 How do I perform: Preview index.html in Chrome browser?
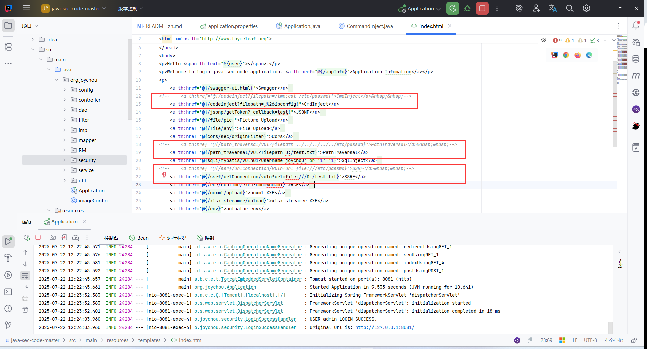566,55
